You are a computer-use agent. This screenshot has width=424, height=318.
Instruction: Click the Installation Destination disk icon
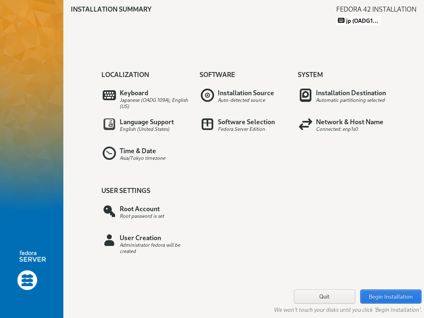coord(306,95)
